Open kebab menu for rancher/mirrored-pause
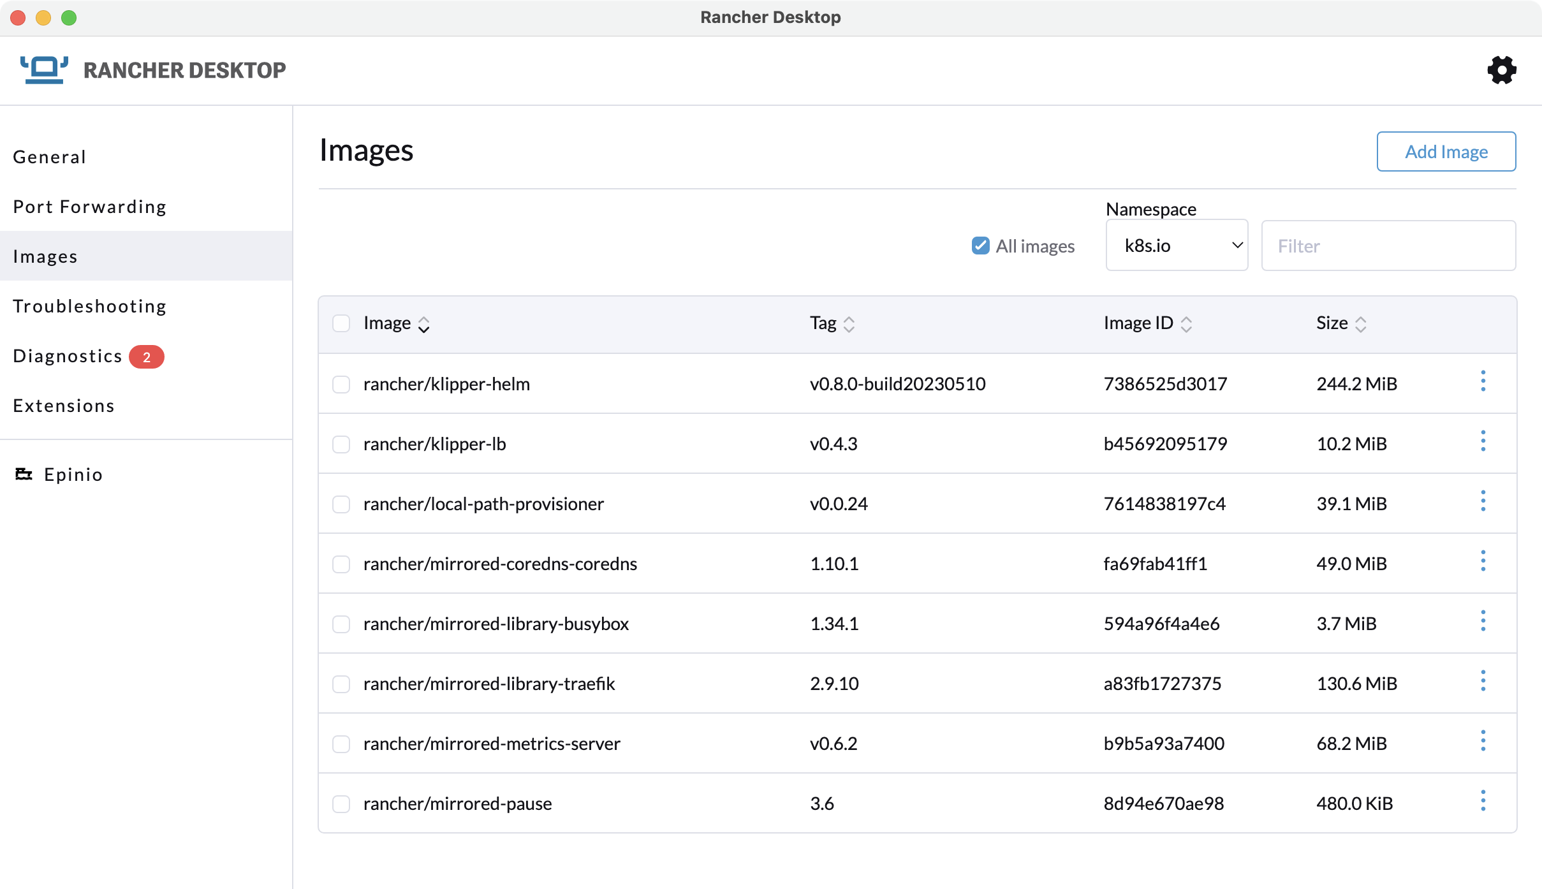1542x889 pixels. click(1484, 800)
